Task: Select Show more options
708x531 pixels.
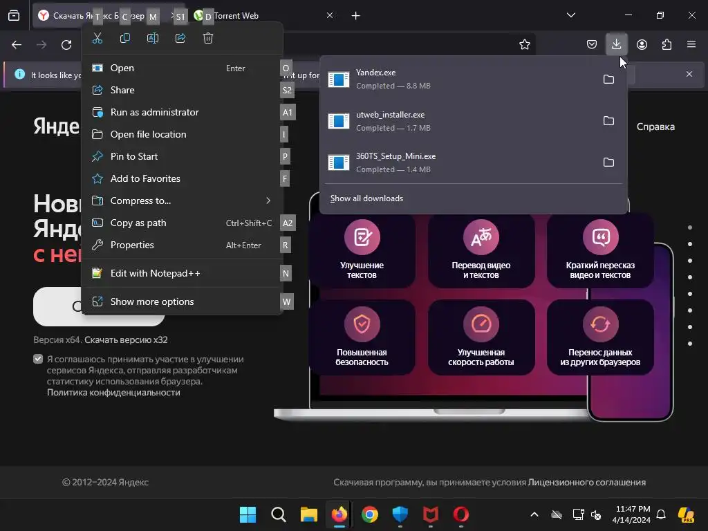Action: coord(182,301)
